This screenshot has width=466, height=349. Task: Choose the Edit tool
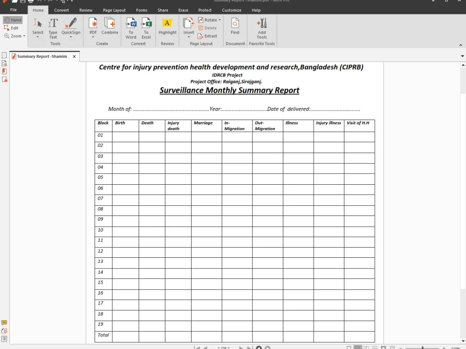11,28
